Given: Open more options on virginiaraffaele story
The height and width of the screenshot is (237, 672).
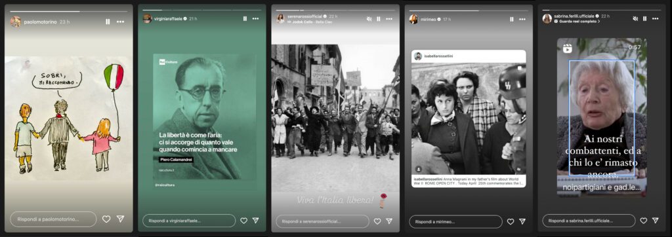Looking at the screenshot, I should [x=255, y=19].
